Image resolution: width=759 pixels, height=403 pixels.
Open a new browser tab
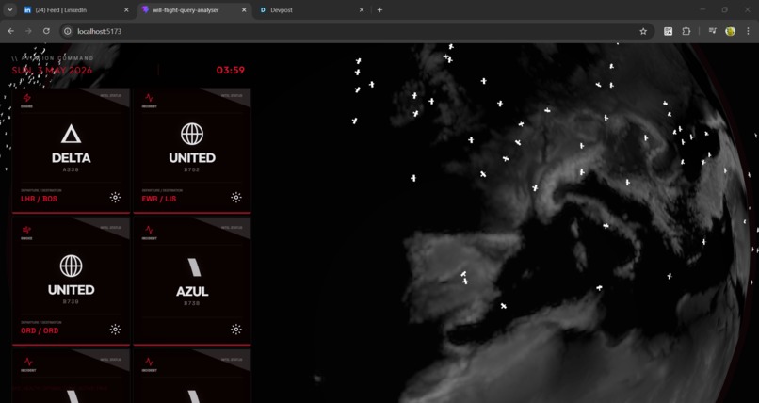tap(380, 9)
